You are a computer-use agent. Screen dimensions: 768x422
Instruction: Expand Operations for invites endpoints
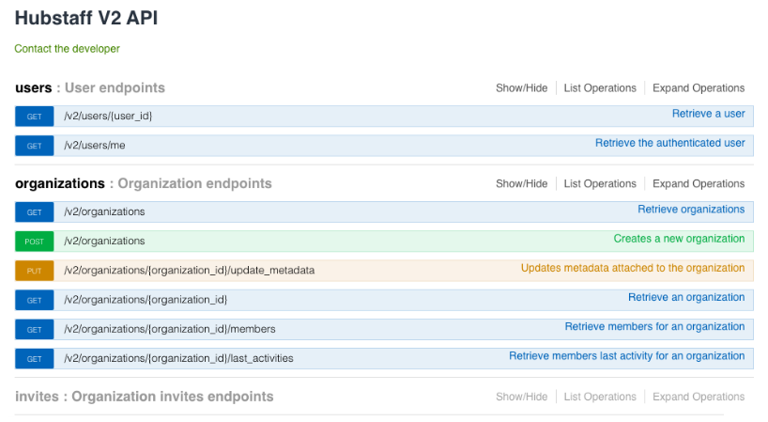coord(698,398)
